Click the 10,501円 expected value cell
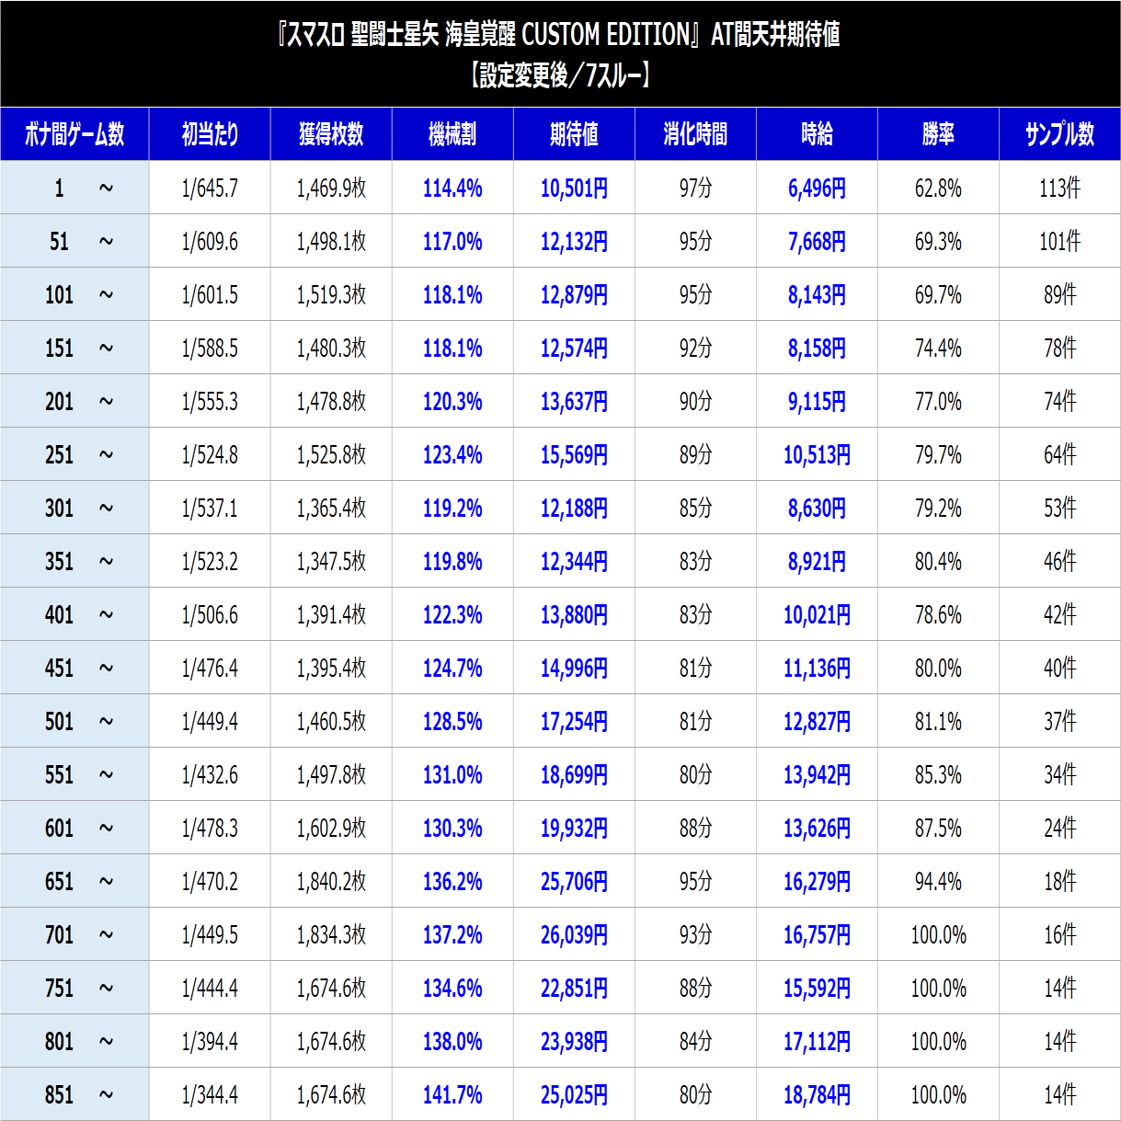 click(574, 188)
